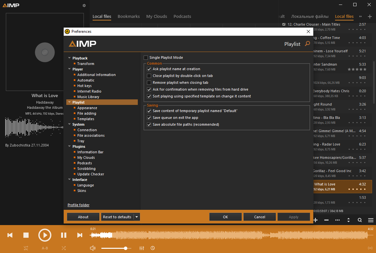Open playlist hamburger menu icon
Screen dimensions: 376x253
[371, 220]
